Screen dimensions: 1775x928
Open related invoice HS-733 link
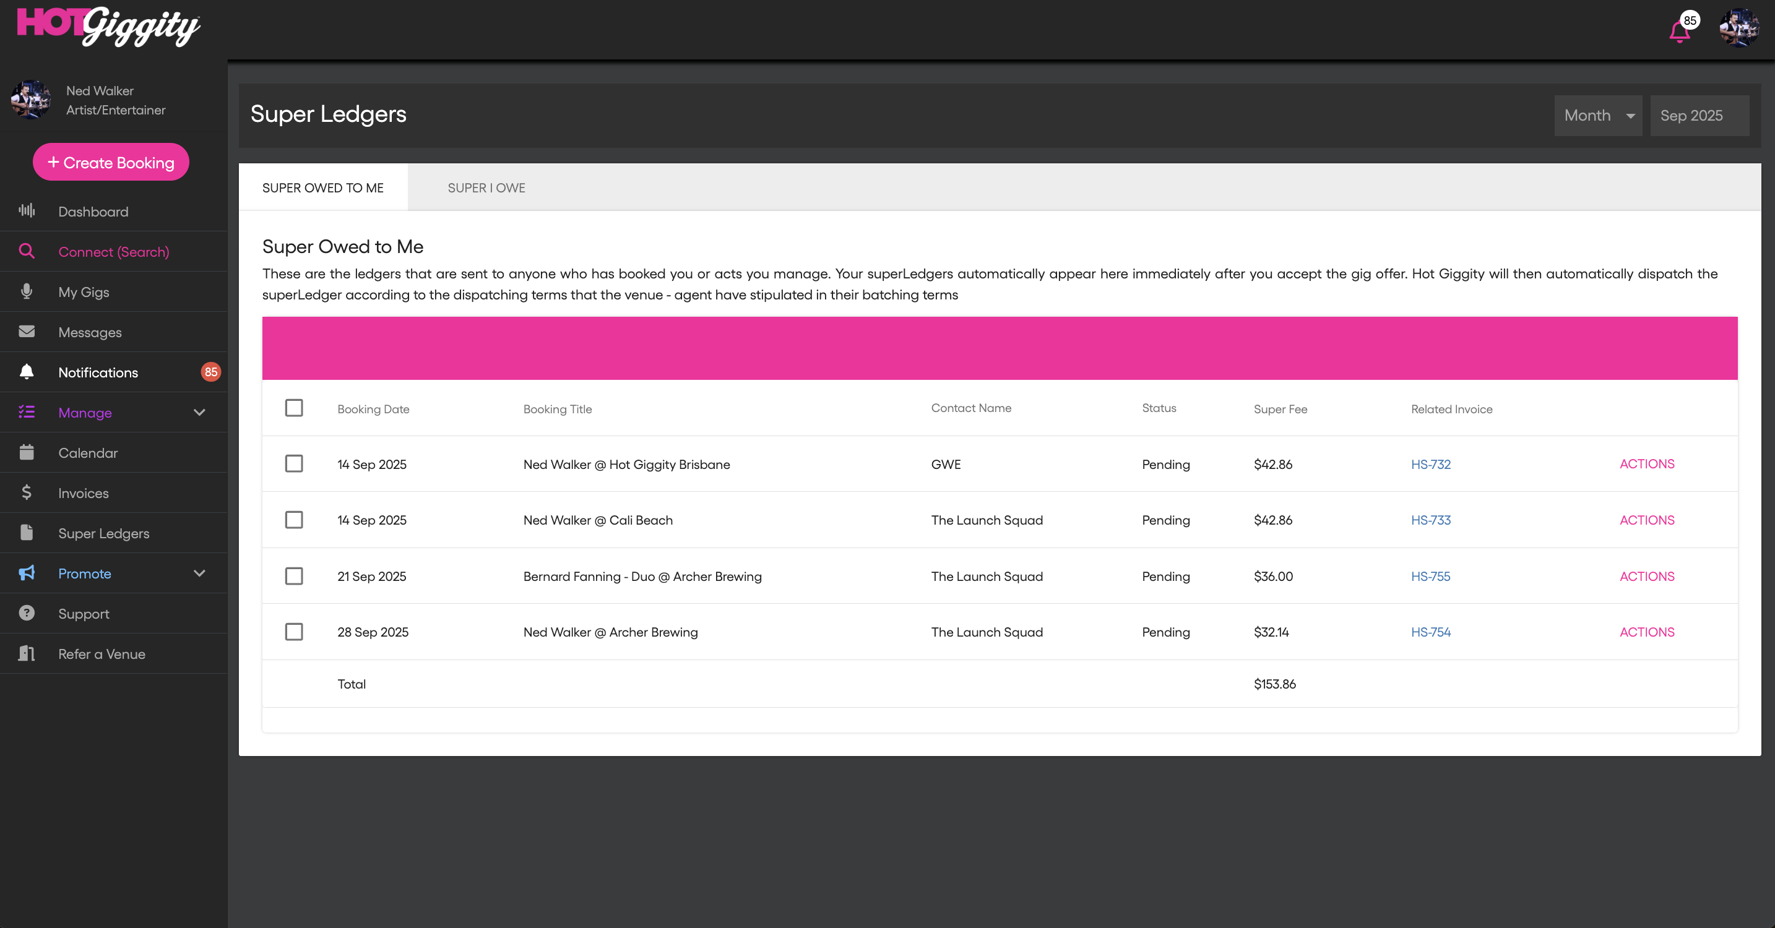tap(1430, 520)
